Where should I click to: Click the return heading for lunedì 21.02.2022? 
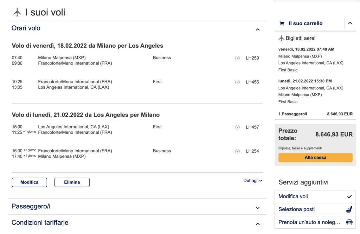86,115
